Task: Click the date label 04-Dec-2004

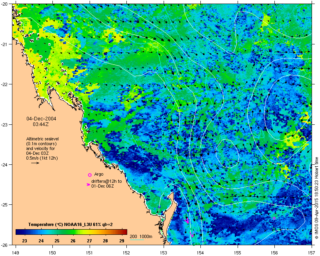Action: 41,119
